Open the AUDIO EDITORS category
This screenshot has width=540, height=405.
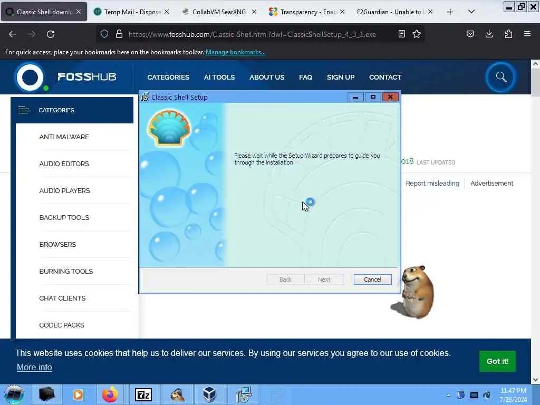64,164
